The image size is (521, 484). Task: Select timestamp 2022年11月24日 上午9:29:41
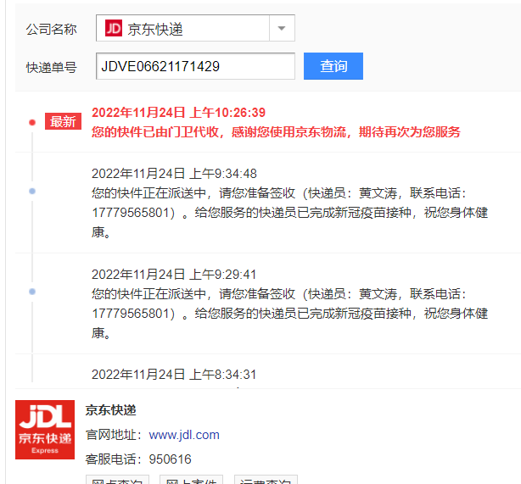pos(174,275)
